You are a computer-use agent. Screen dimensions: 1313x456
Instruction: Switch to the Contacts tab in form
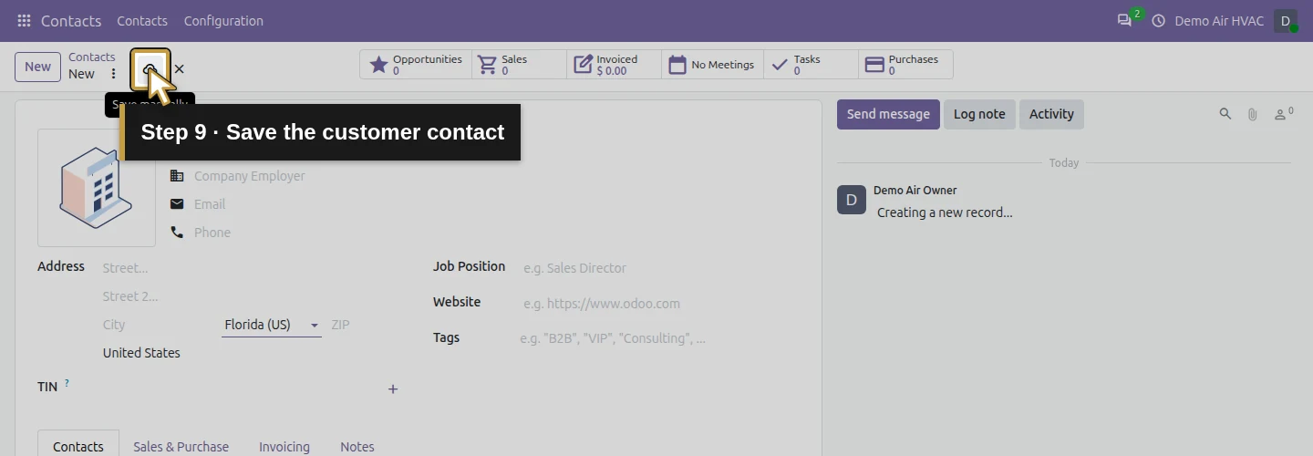[x=78, y=446]
